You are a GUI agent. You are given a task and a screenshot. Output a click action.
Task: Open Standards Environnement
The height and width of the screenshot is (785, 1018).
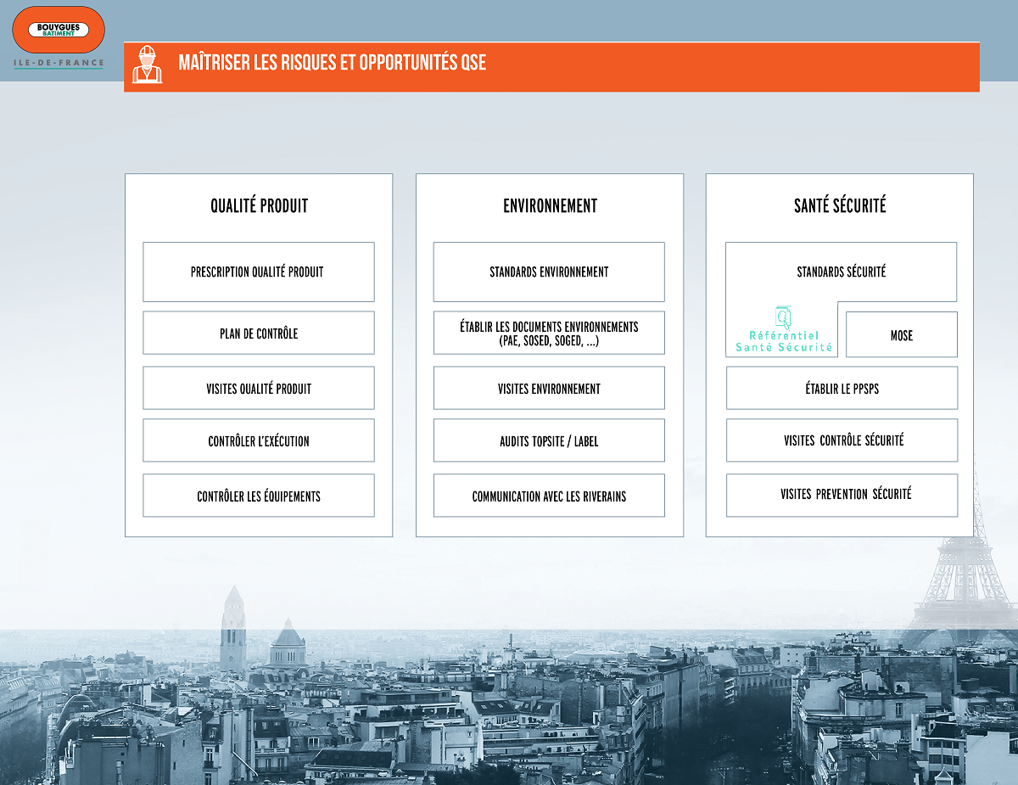[x=549, y=272]
